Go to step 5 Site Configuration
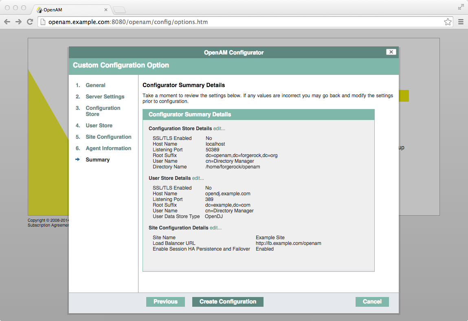Image resolution: width=468 pixels, height=321 pixels. (108, 137)
